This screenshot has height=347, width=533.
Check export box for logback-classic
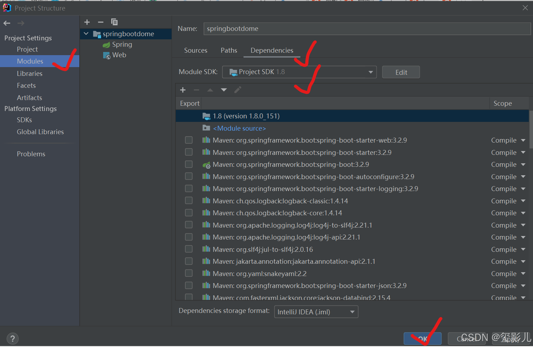pos(189,201)
